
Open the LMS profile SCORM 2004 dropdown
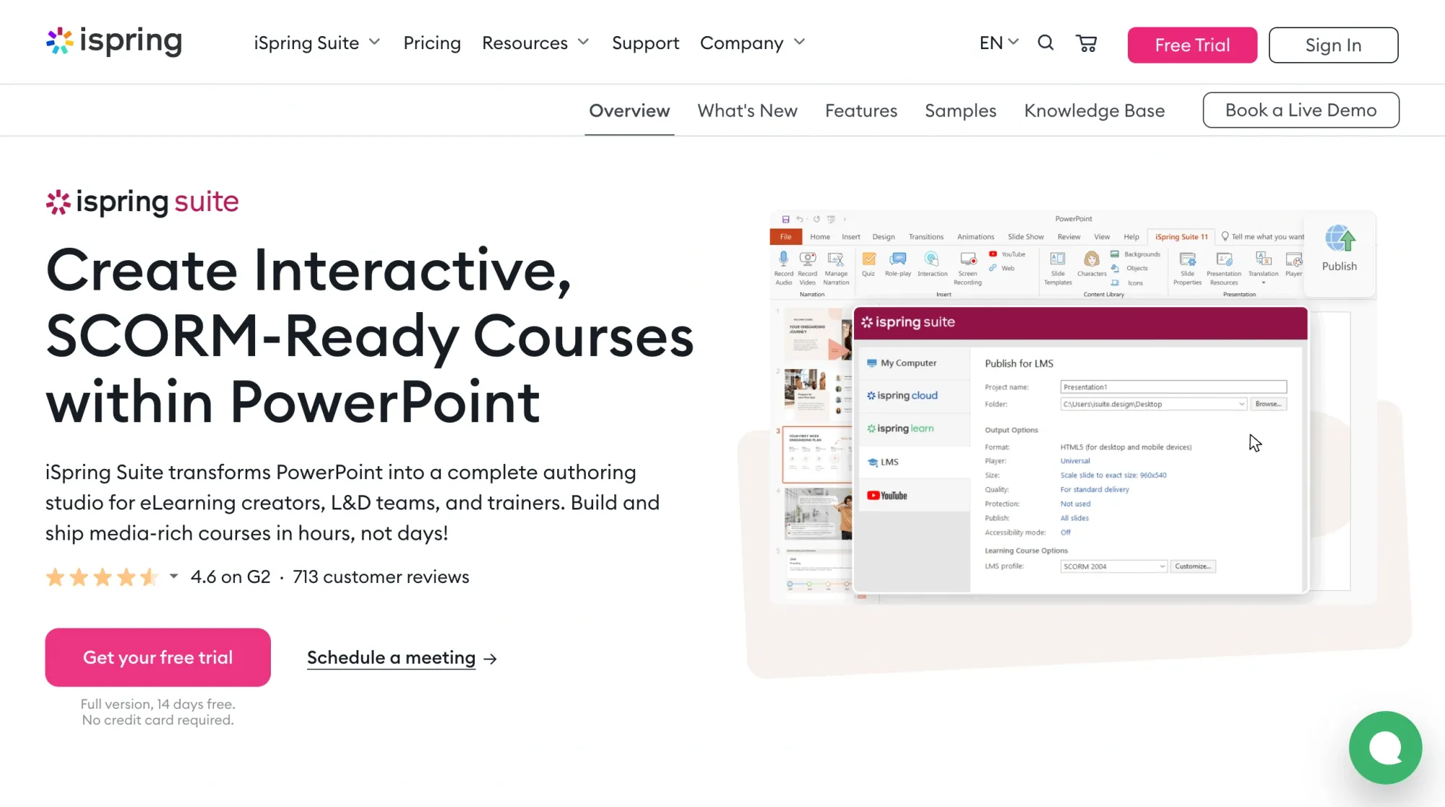(1113, 566)
